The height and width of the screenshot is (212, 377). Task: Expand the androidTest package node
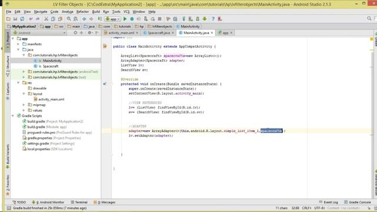tap(24, 72)
